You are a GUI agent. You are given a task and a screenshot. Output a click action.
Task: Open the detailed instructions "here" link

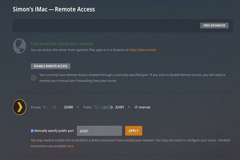click(70, 146)
